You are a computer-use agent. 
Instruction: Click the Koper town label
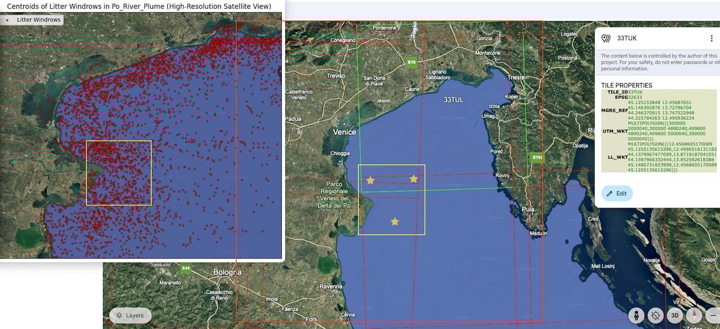[511, 97]
